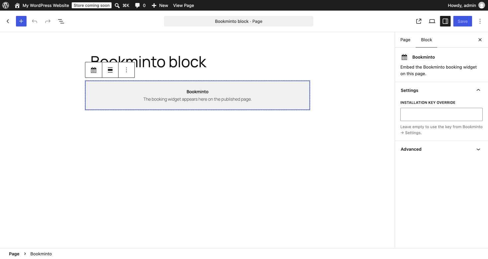Open the New content menu
The image size is (488, 259).
pos(160,5)
